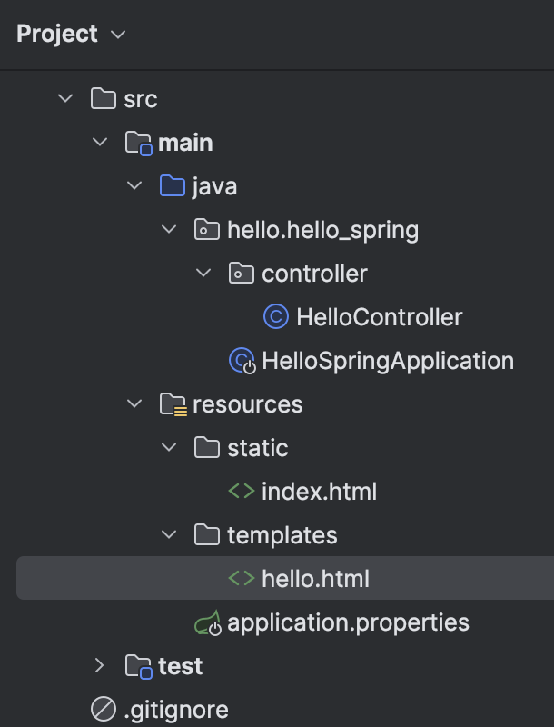Select the HelloController file name
554x727 pixels.
pyautogui.click(x=379, y=317)
